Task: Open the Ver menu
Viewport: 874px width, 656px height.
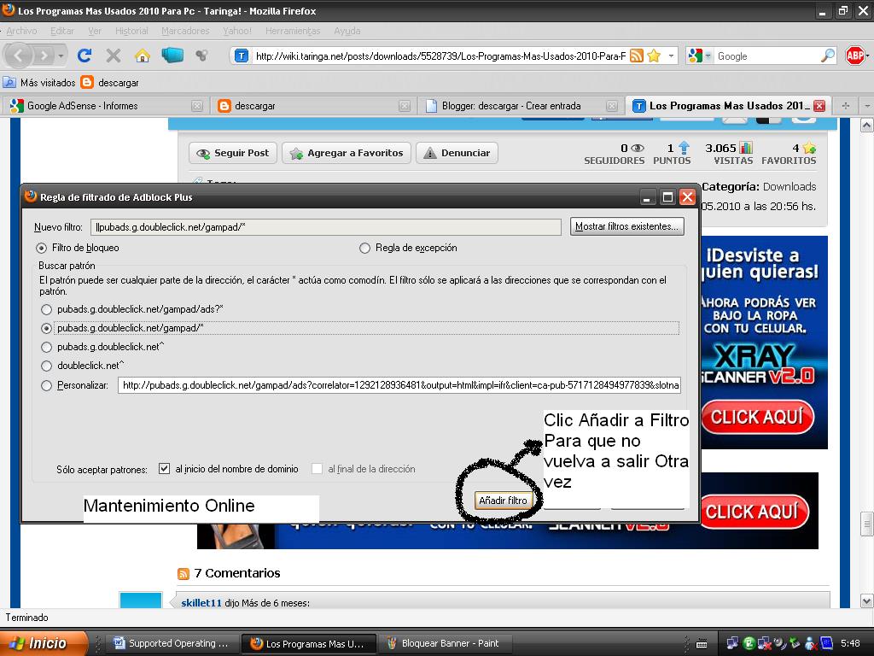Action: click(x=95, y=32)
